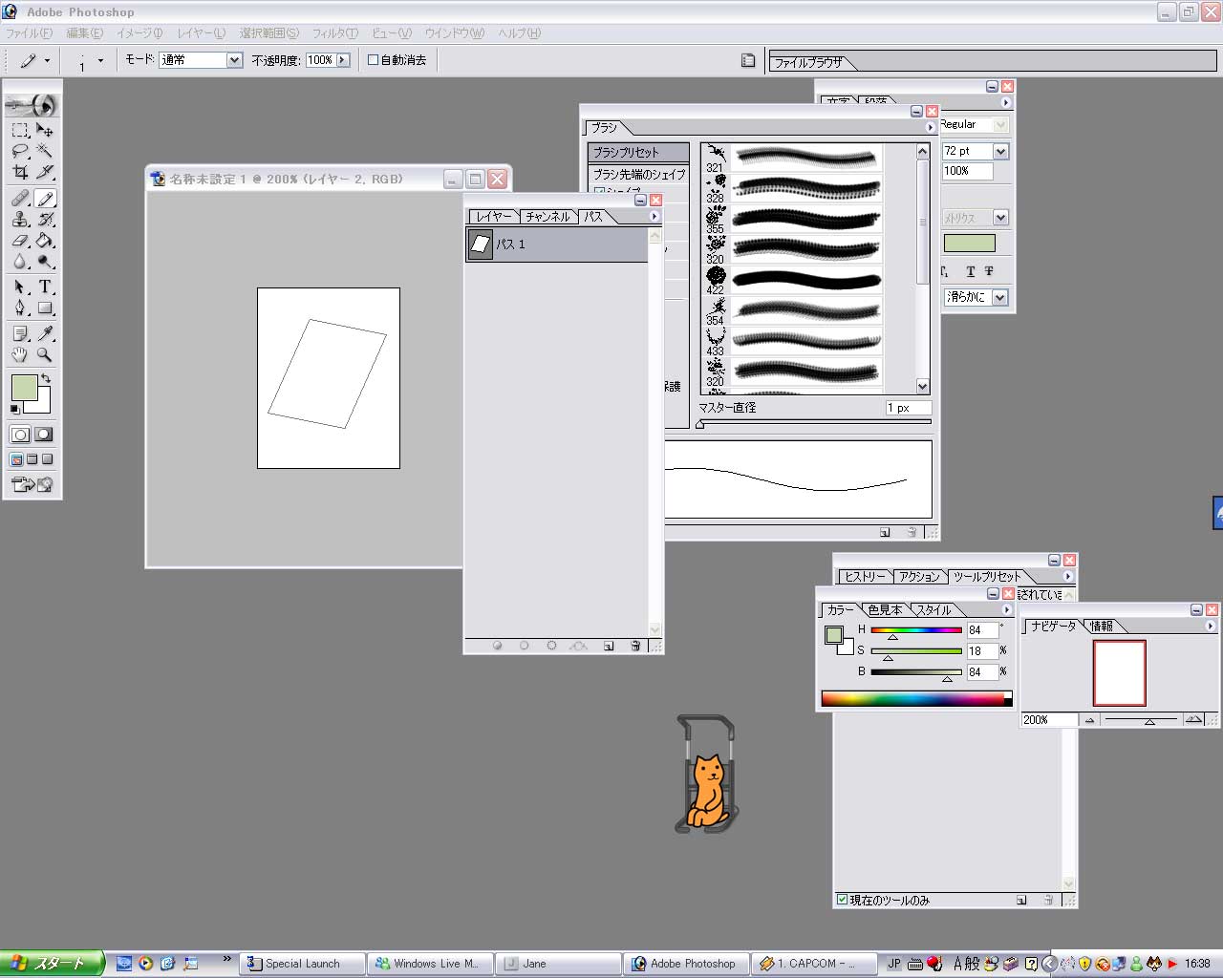Image resolution: width=1223 pixels, height=978 pixels.
Task: Select the Magic Wand tool
Action: click(45, 151)
